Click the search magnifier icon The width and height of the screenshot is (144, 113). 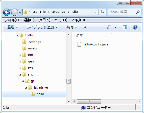pos(138,12)
